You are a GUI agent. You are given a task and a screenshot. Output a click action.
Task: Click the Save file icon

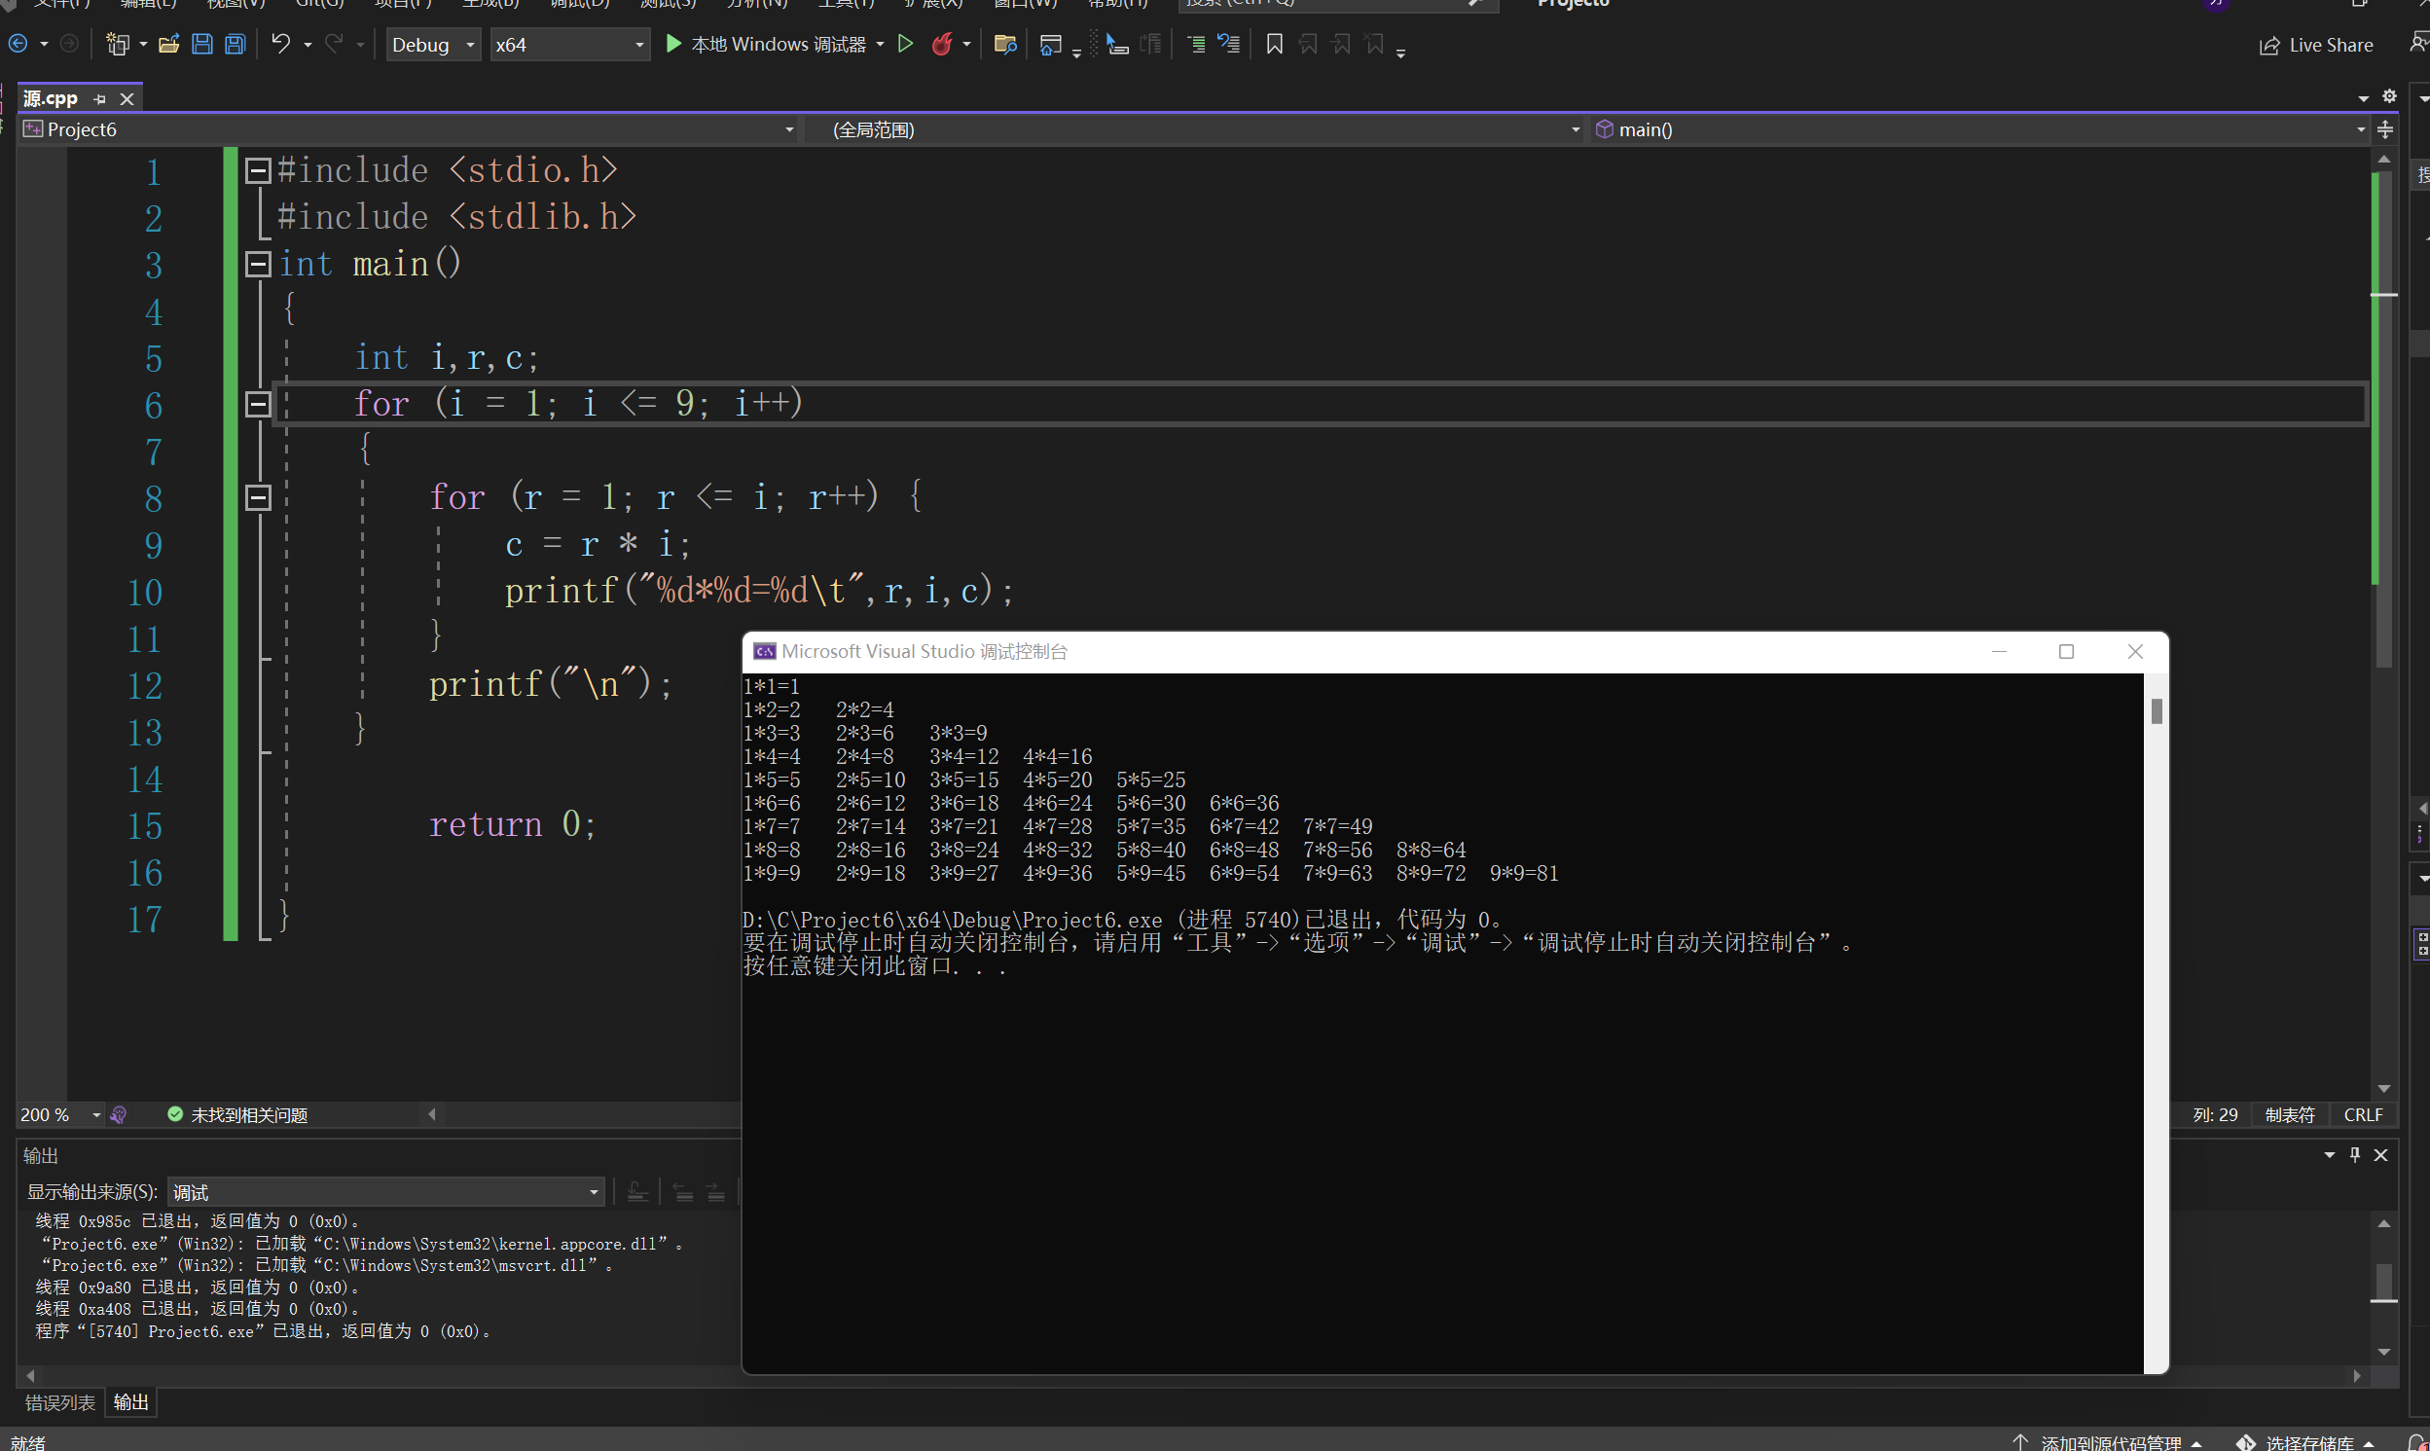pos(202,44)
